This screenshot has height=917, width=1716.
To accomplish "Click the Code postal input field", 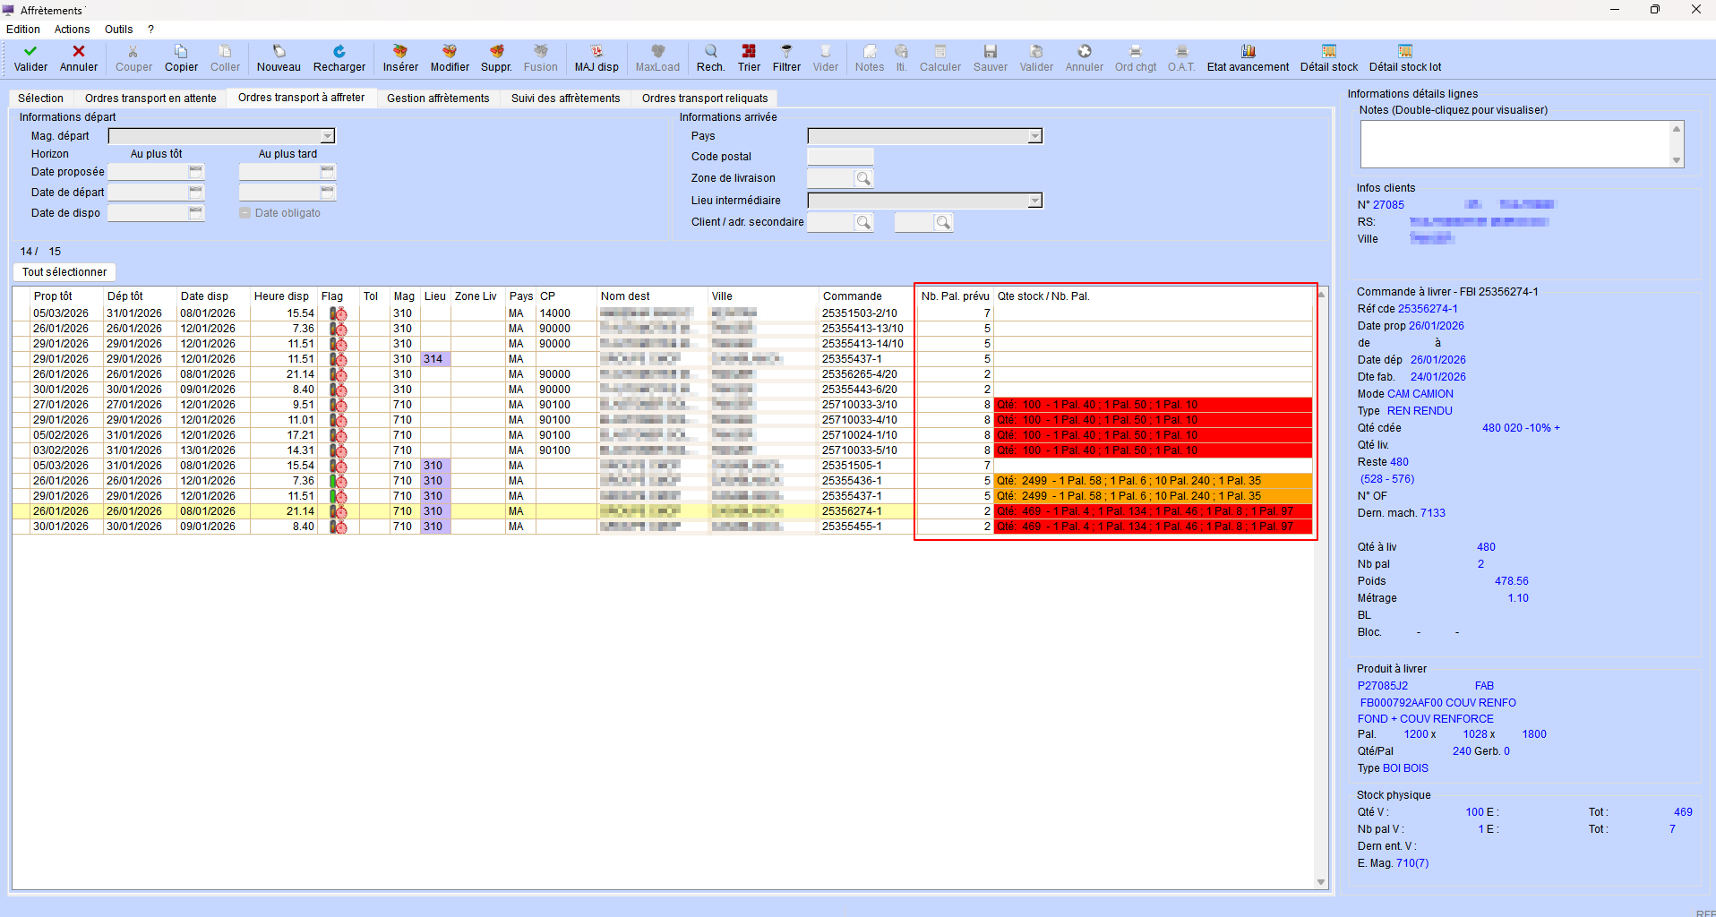I will pyautogui.click(x=840, y=157).
